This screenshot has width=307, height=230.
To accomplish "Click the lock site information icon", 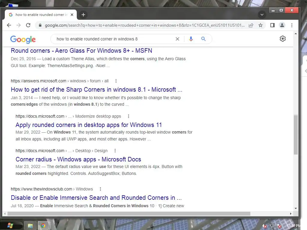I will click(x=40, y=25).
